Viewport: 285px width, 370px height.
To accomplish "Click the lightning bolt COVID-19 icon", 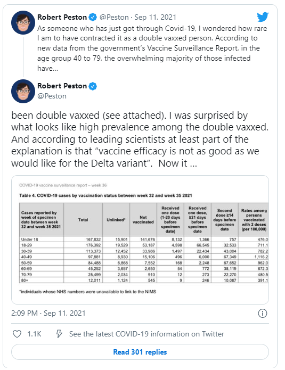I will 59,334.
